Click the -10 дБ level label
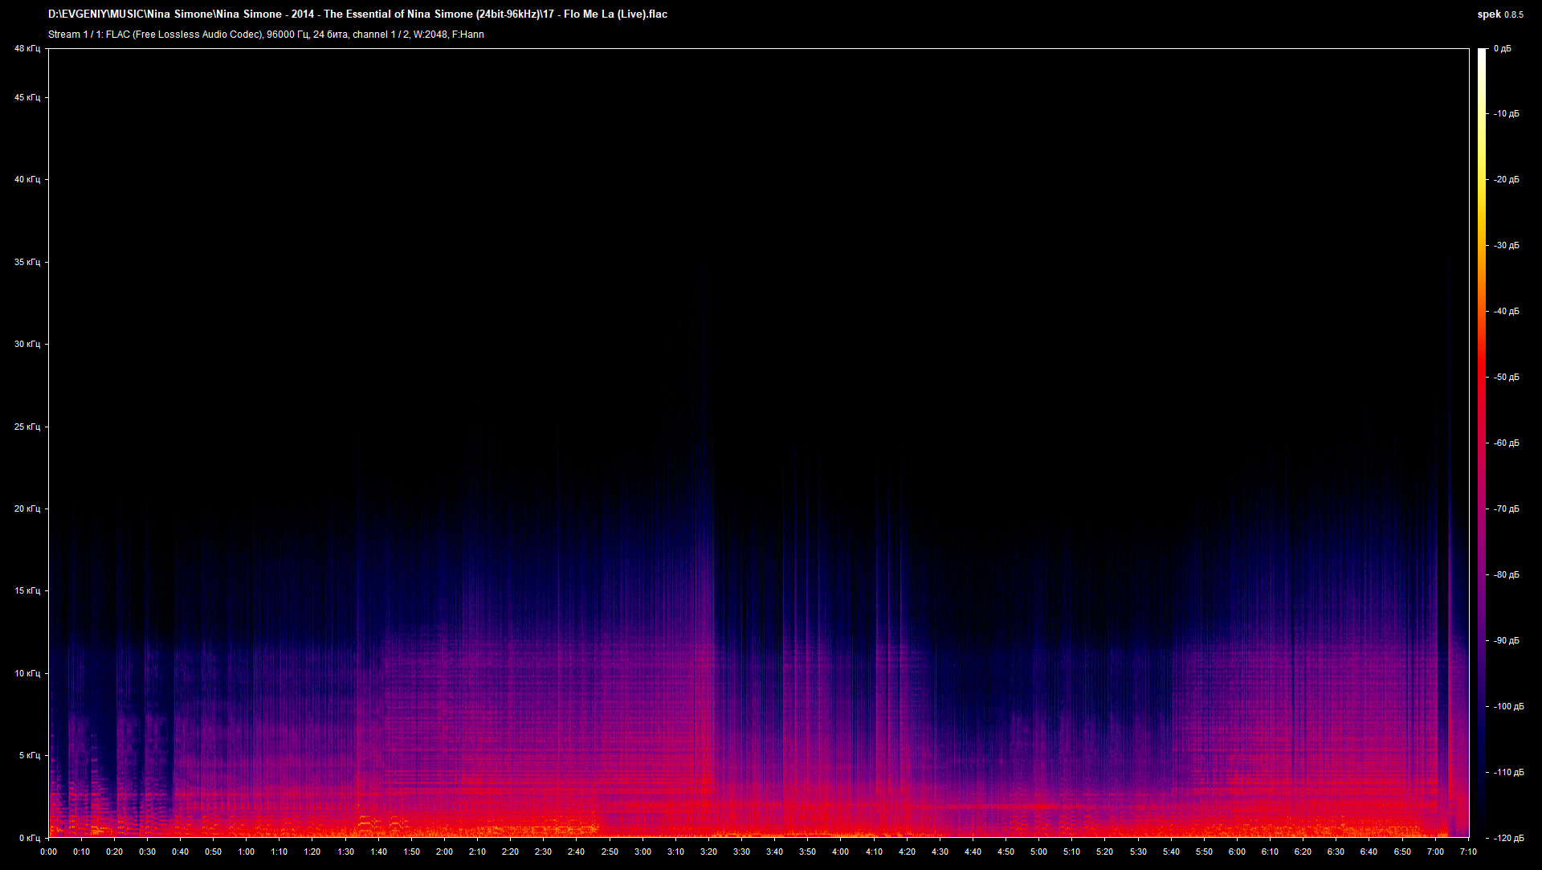The height and width of the screenshot is (870, 1542). [x=1507, y=114]
